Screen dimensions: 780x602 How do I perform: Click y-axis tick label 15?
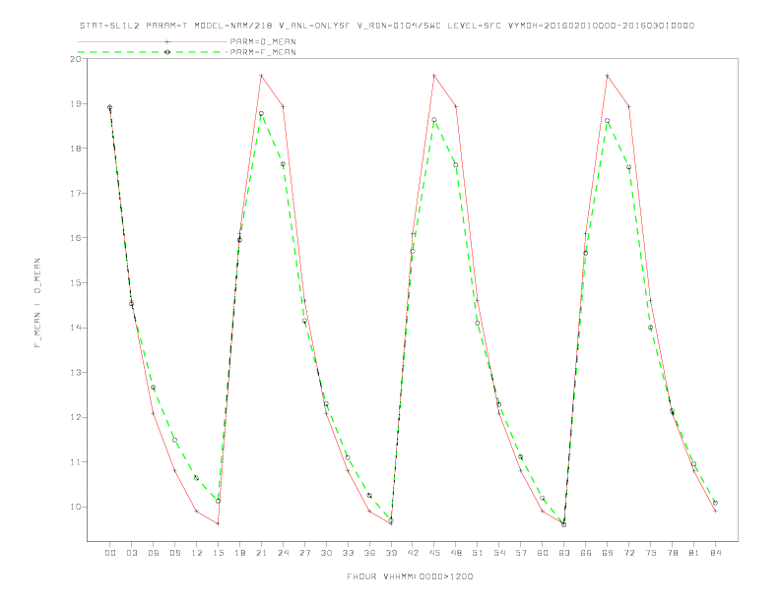point(76,282)
